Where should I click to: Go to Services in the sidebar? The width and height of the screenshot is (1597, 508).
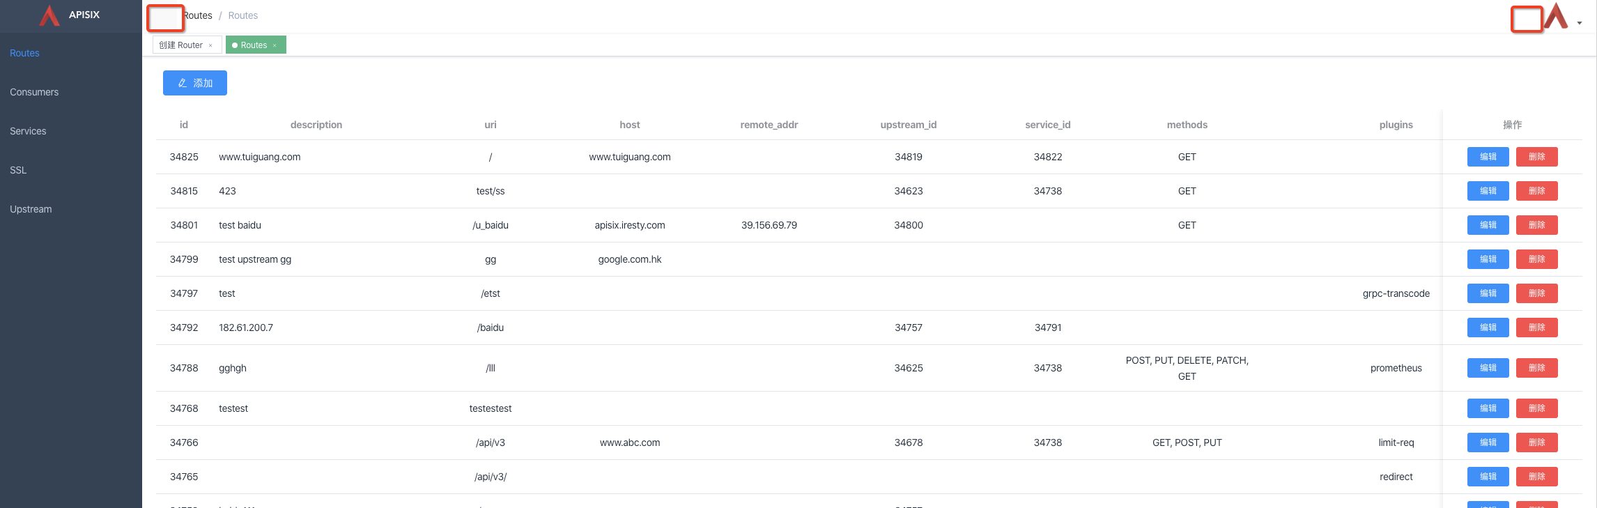71,131
